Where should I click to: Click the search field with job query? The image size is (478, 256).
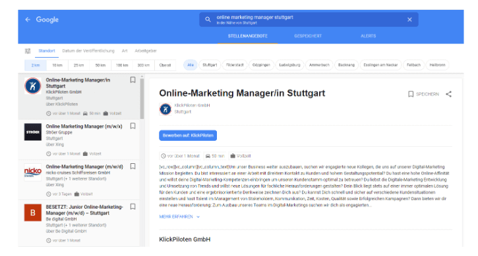click(309, 20)
